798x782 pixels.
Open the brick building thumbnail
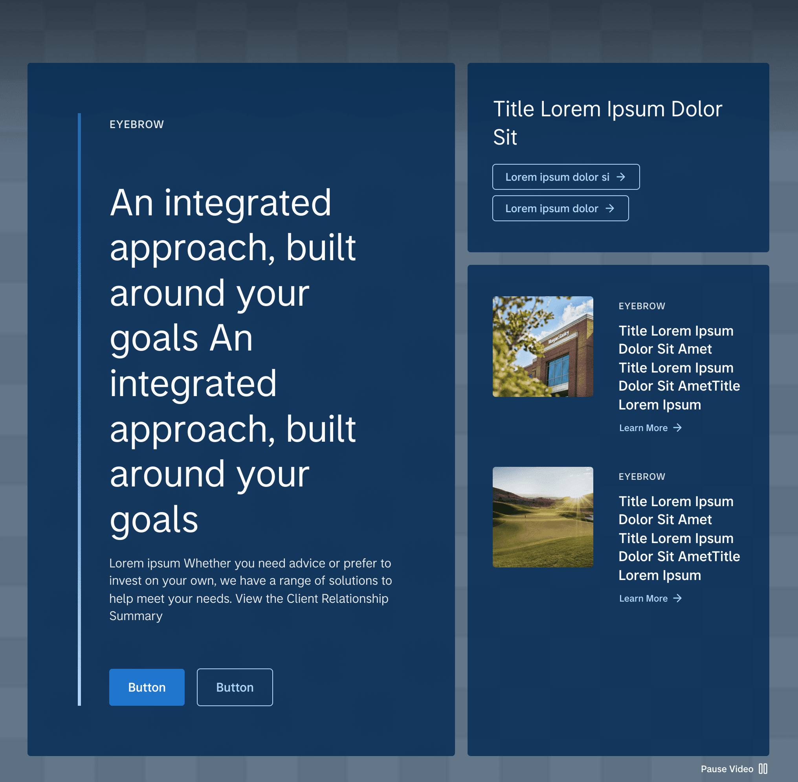(543, 346)
